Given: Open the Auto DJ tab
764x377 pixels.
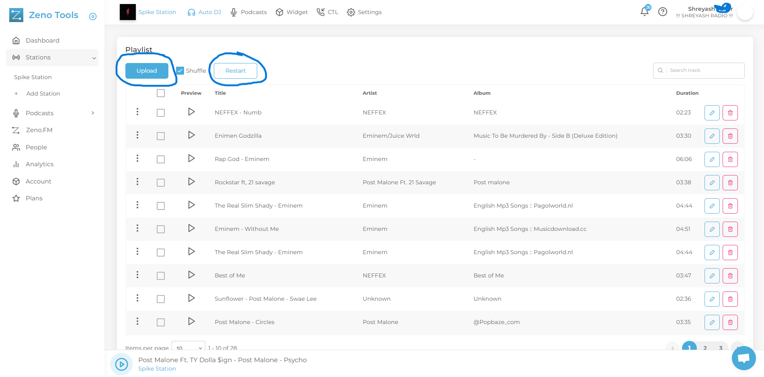Looking at the screenshot, I should click(x=205, y=12).
